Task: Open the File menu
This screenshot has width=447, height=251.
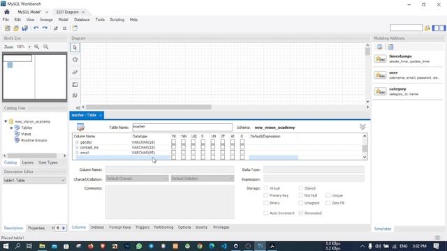Action: [6, 20]
